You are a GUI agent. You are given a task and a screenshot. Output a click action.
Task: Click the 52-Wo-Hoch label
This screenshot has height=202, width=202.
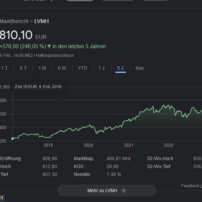coord(160,159)
